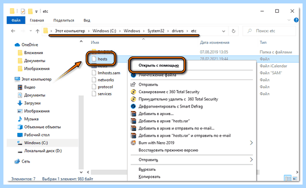Expand the Burn with Nero 2019 submenu arrow
The height and width of the screenshot is (188, 306).
pos(251,143)
